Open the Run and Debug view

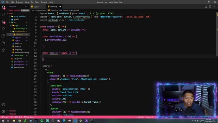pos(3,29)
